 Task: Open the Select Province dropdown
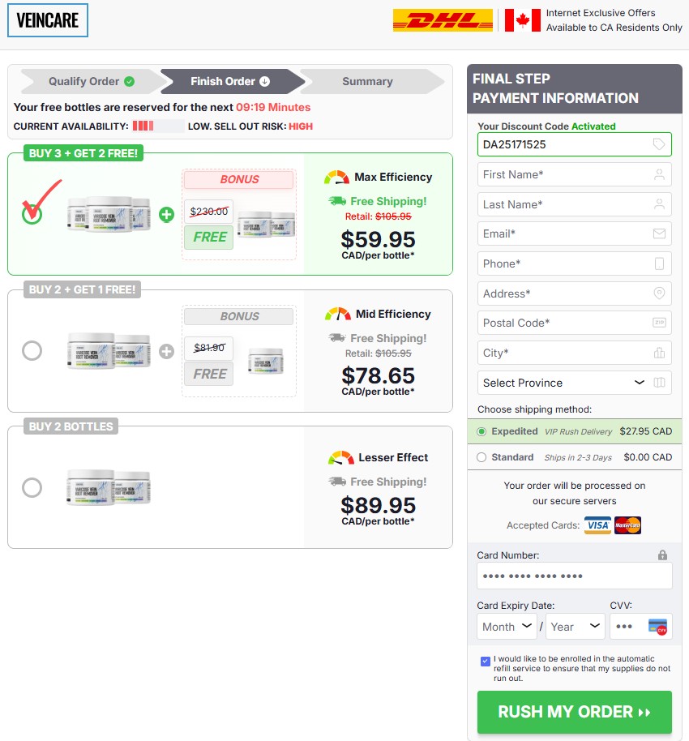coord(574,383)
